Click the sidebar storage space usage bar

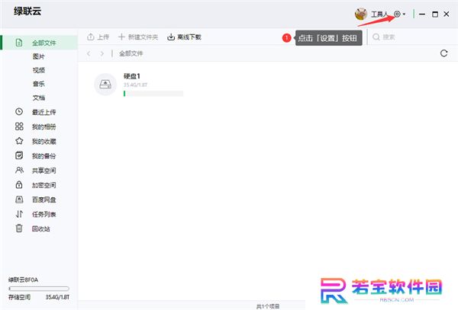[x=39, y=289]
